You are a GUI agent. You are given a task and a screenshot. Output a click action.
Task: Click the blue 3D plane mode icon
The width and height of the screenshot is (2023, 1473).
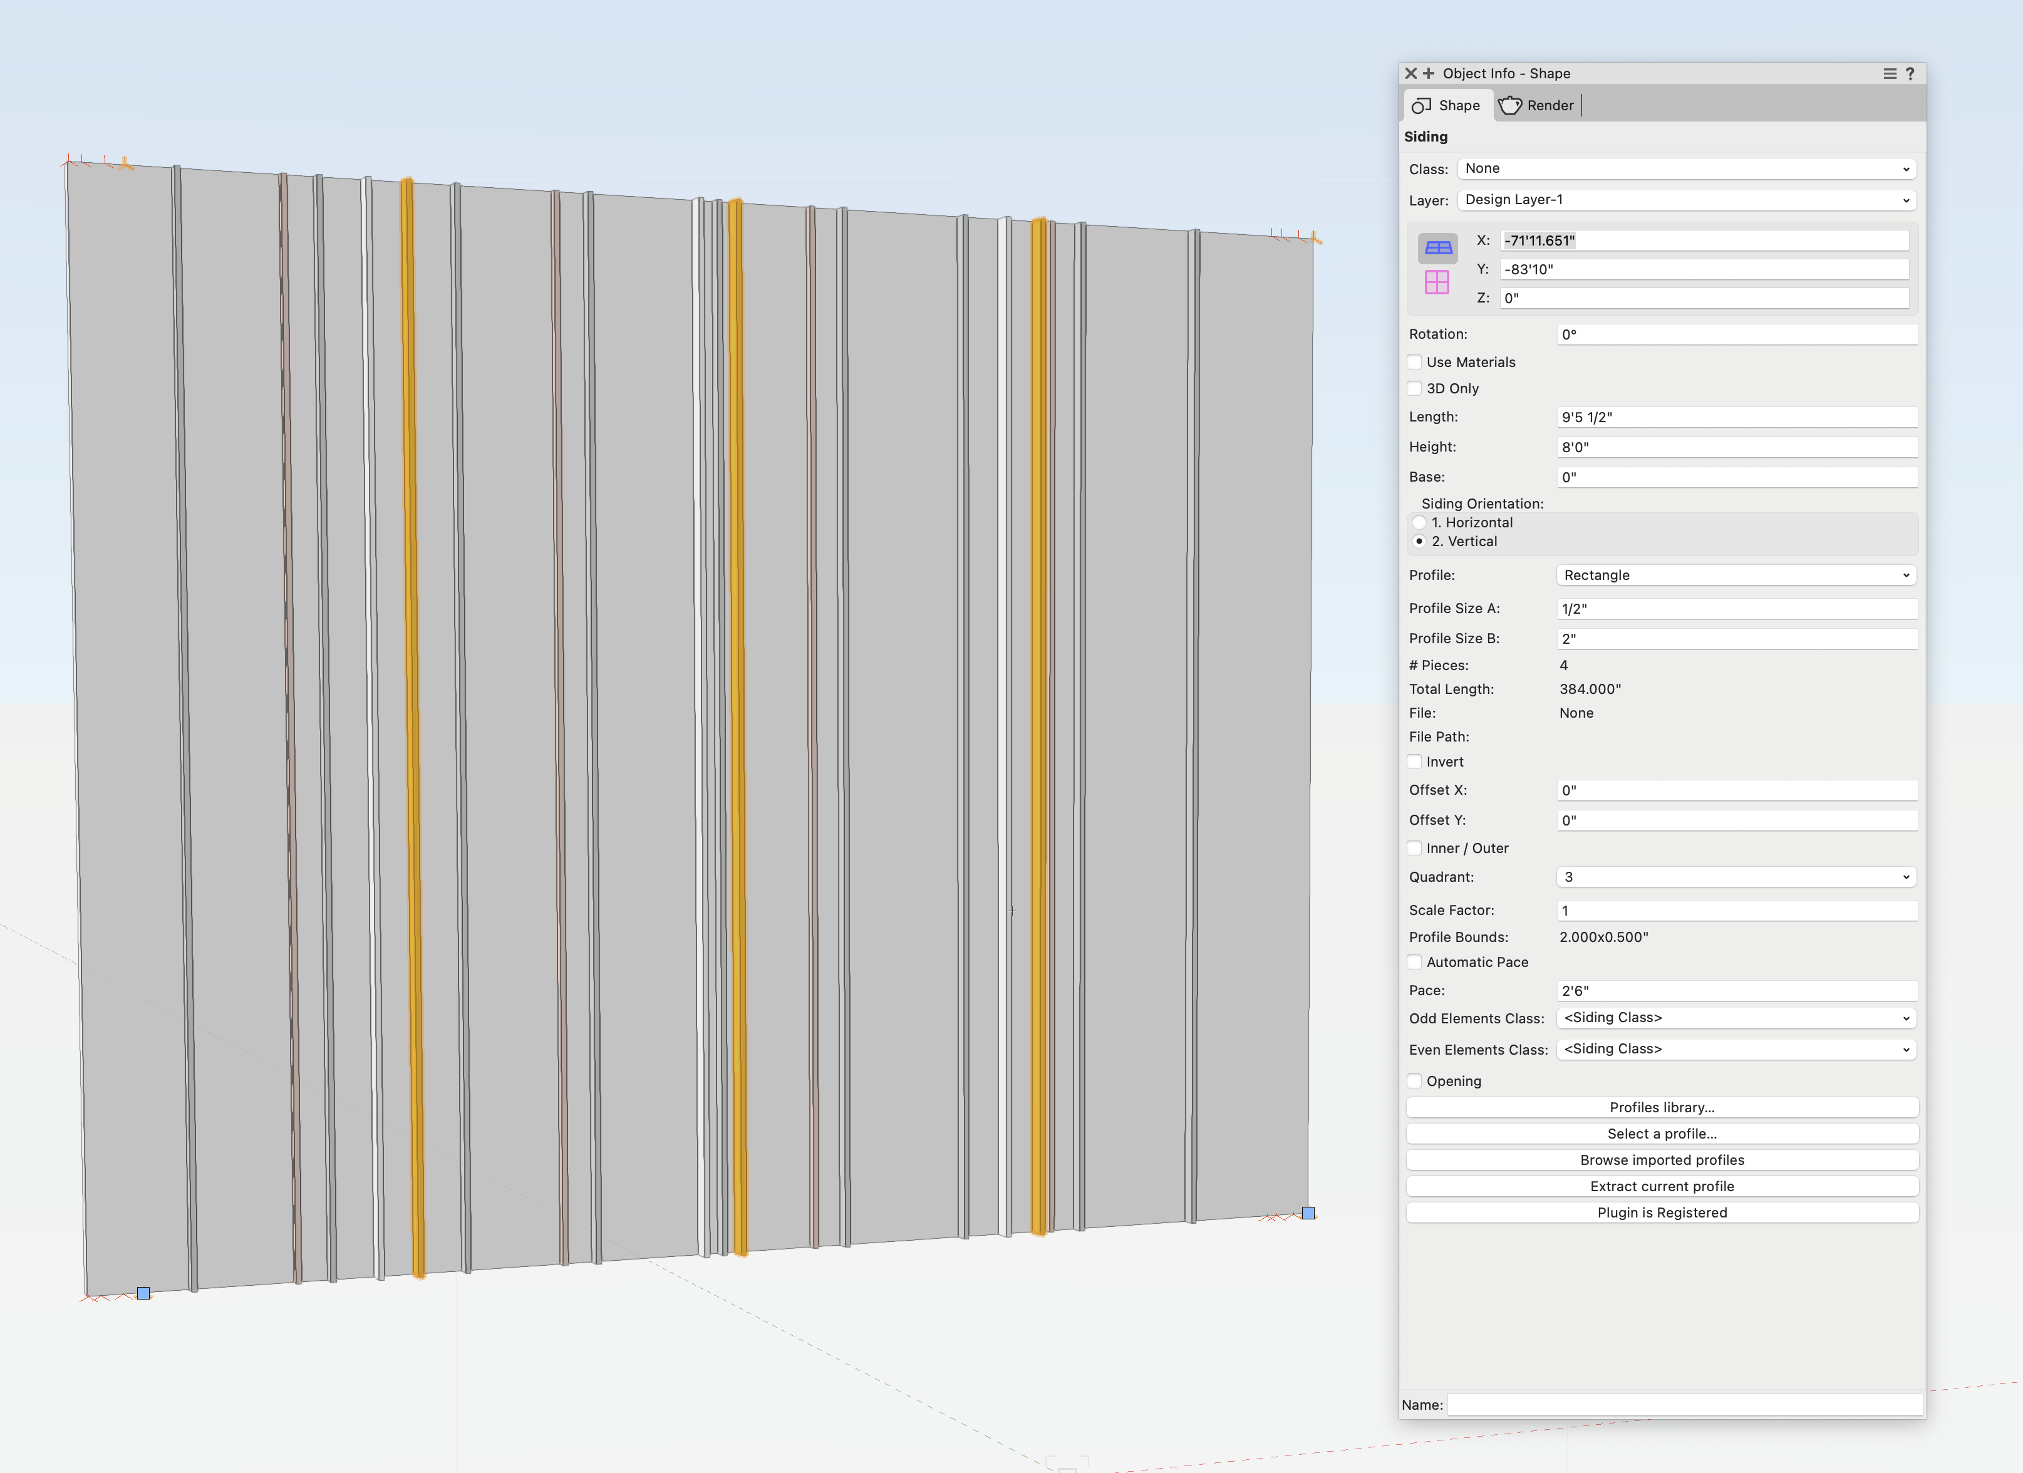coord(1437,247)
